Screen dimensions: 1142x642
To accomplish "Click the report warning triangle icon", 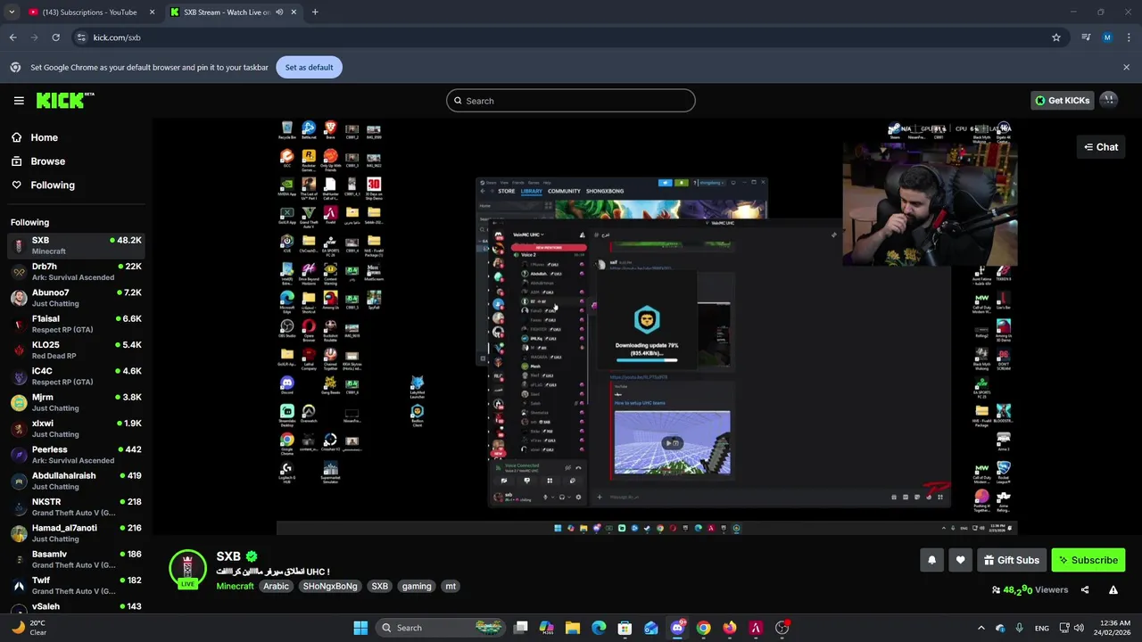I will tap(1113, 589).
